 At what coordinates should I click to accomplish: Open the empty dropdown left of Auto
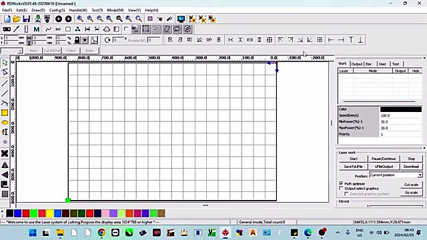[x=11, y=51]
